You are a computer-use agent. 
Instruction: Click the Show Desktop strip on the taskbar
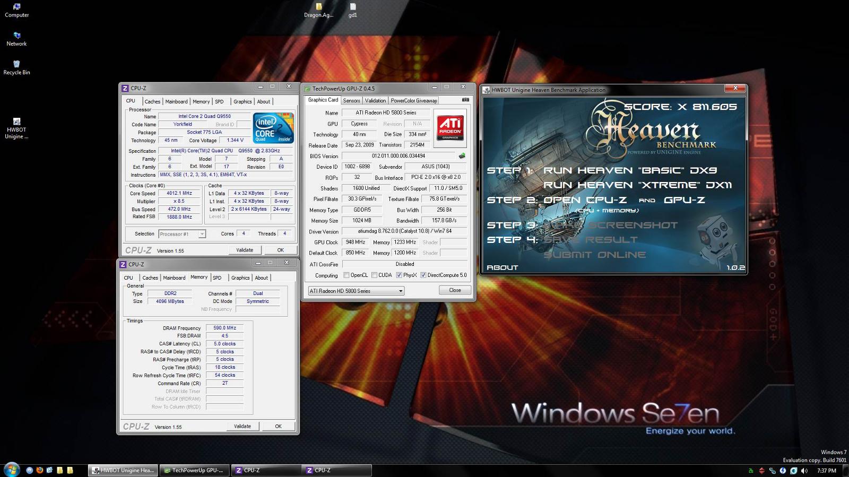point(845,470)
